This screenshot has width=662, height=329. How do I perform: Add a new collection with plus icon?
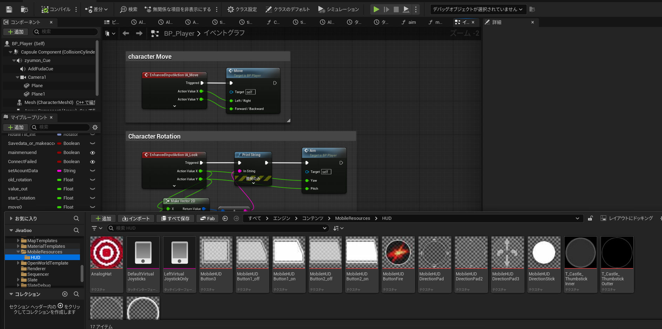pyautogui.click(x=65, y=294)
